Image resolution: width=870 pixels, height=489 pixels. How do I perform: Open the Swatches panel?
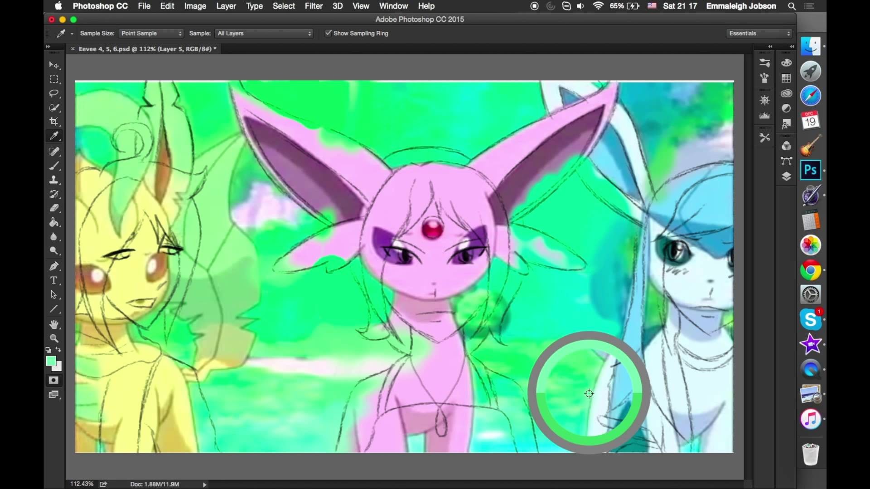(x=786, y=78)
